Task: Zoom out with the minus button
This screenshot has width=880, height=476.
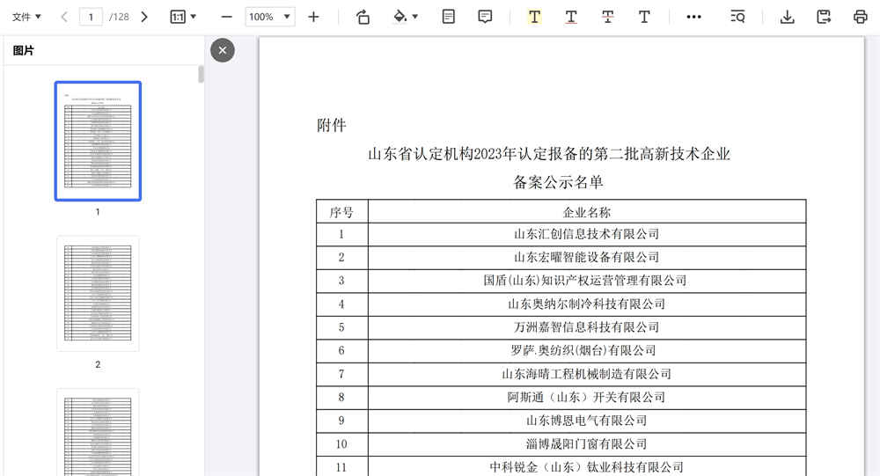Action: pos(226,17)
